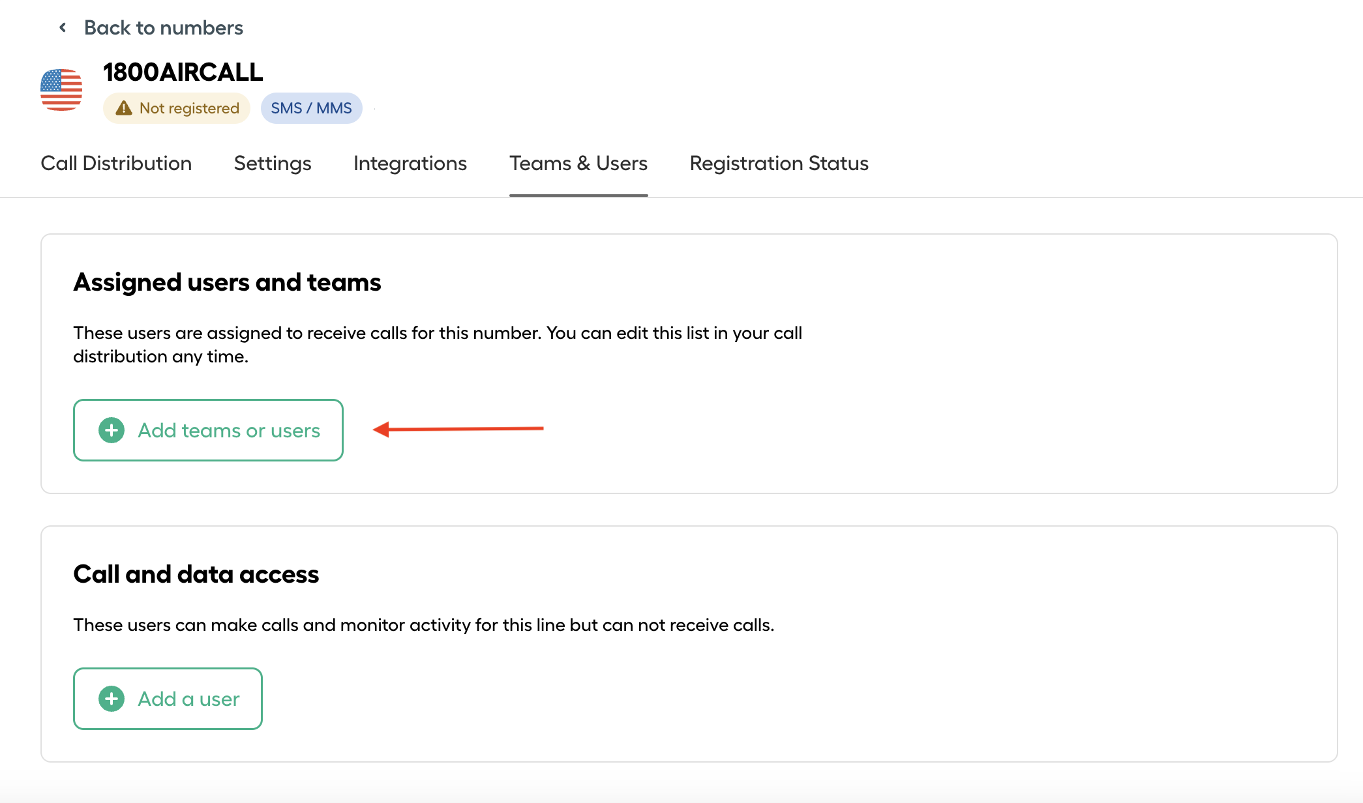Viewport: 1363px width, 803px height.
Task: Click the back chevron arrow icon
Action: 63,27
